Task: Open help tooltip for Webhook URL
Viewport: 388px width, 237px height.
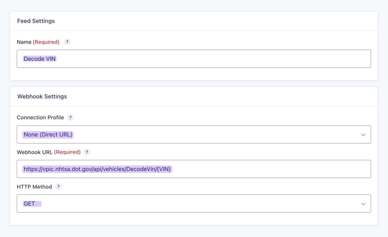Action: tap(86, 152)
